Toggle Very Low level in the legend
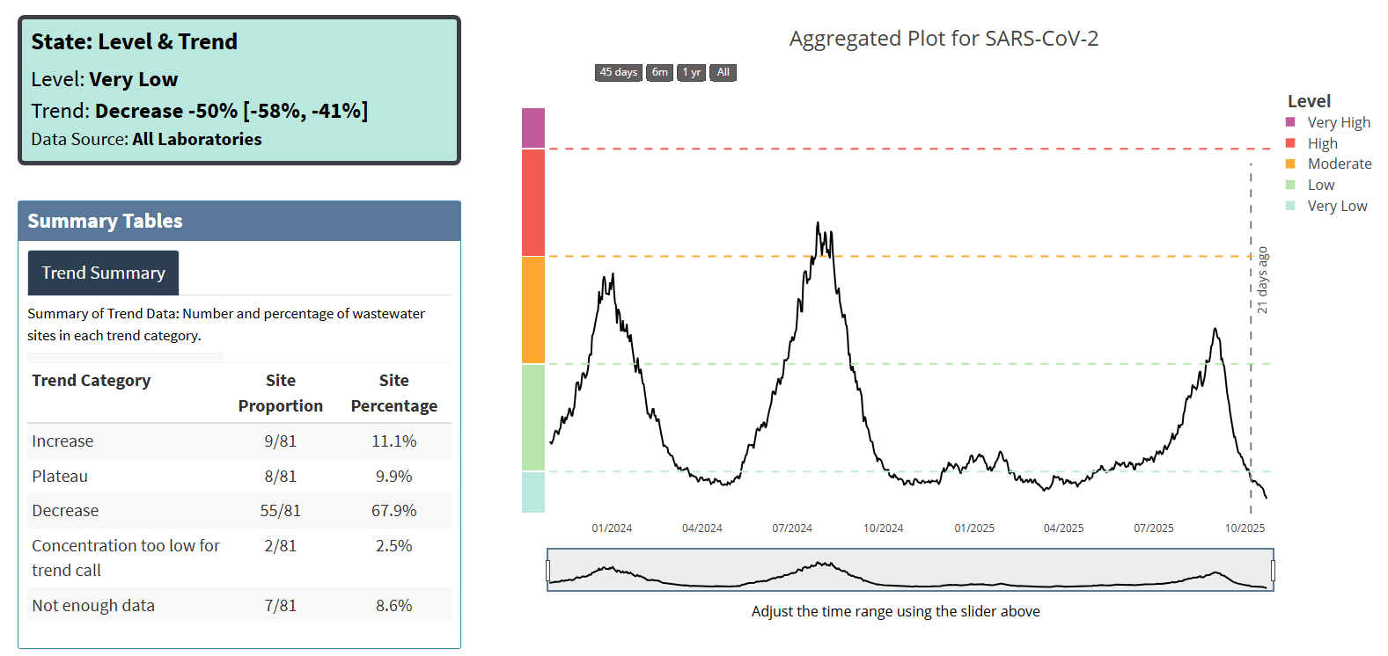Image resolution: width=1388 pixels, height=656 pixels. [1327, 206]
